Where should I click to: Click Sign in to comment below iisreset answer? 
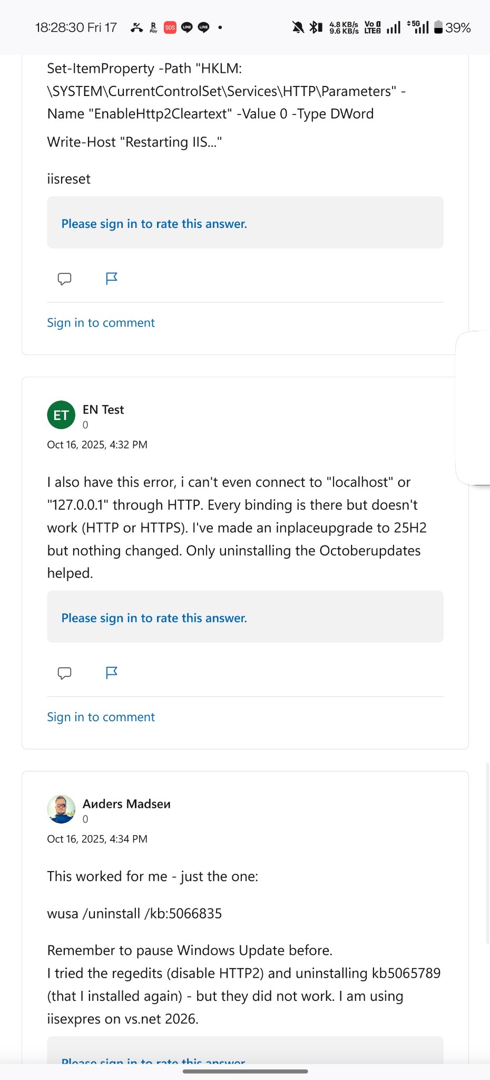(101, 323)
